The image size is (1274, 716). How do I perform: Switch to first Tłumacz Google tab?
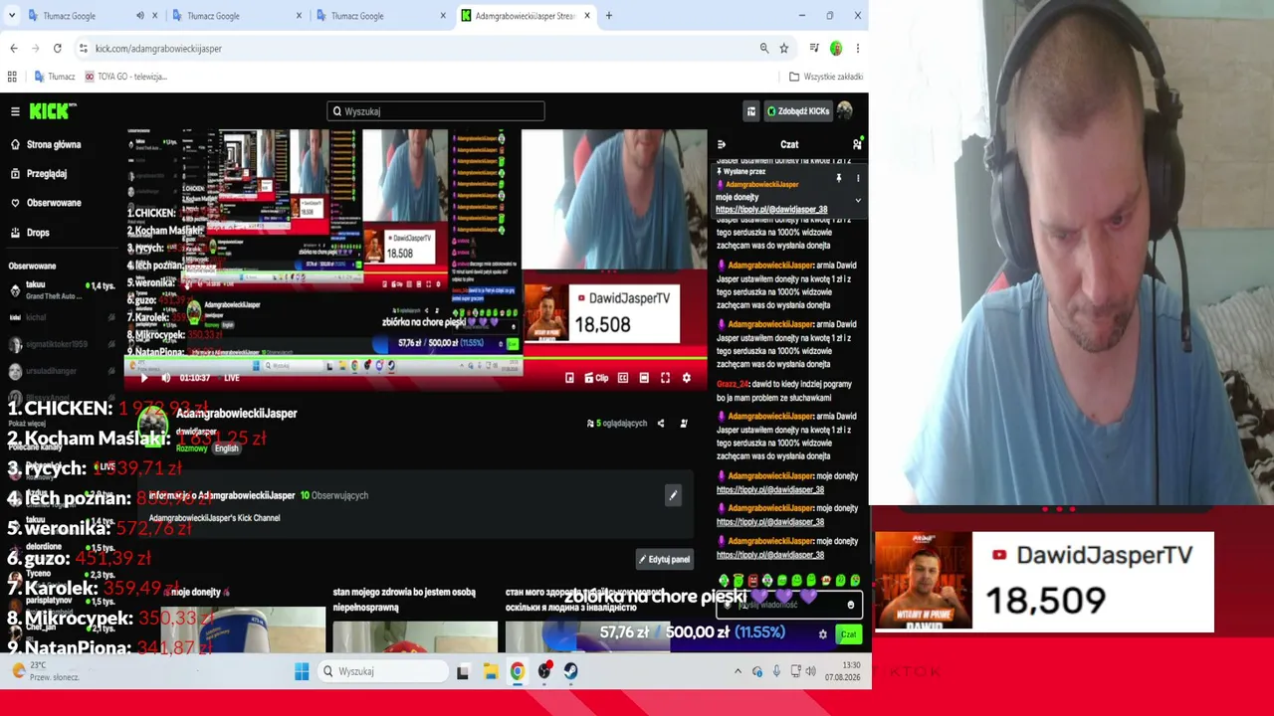point(69,16)
